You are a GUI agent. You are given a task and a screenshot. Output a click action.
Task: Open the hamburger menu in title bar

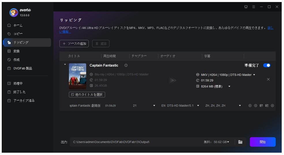[x=253, y=7]
